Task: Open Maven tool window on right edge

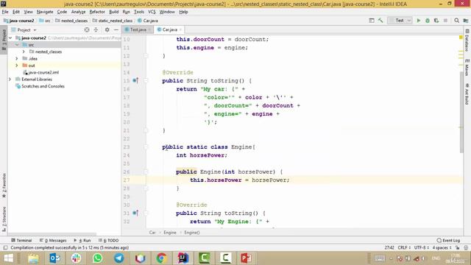Action: (467, 67)
